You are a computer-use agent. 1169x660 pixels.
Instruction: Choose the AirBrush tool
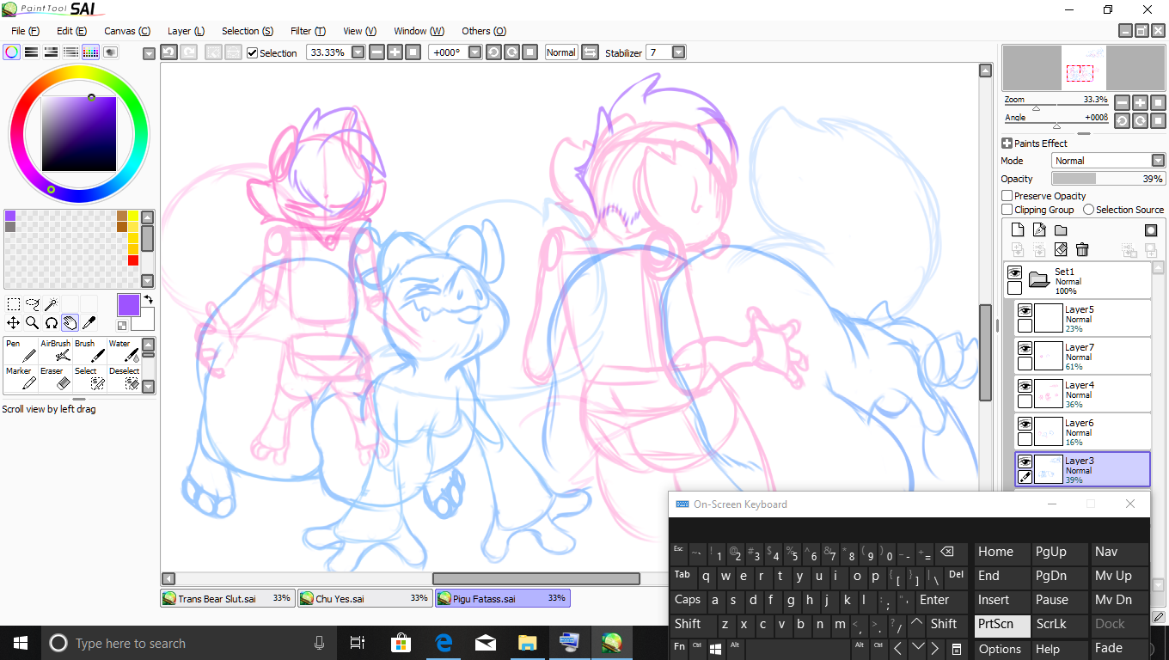coord(55,350)
